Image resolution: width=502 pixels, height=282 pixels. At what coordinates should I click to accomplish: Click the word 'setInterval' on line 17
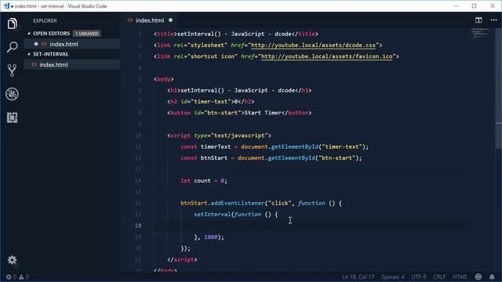[213, 214]
